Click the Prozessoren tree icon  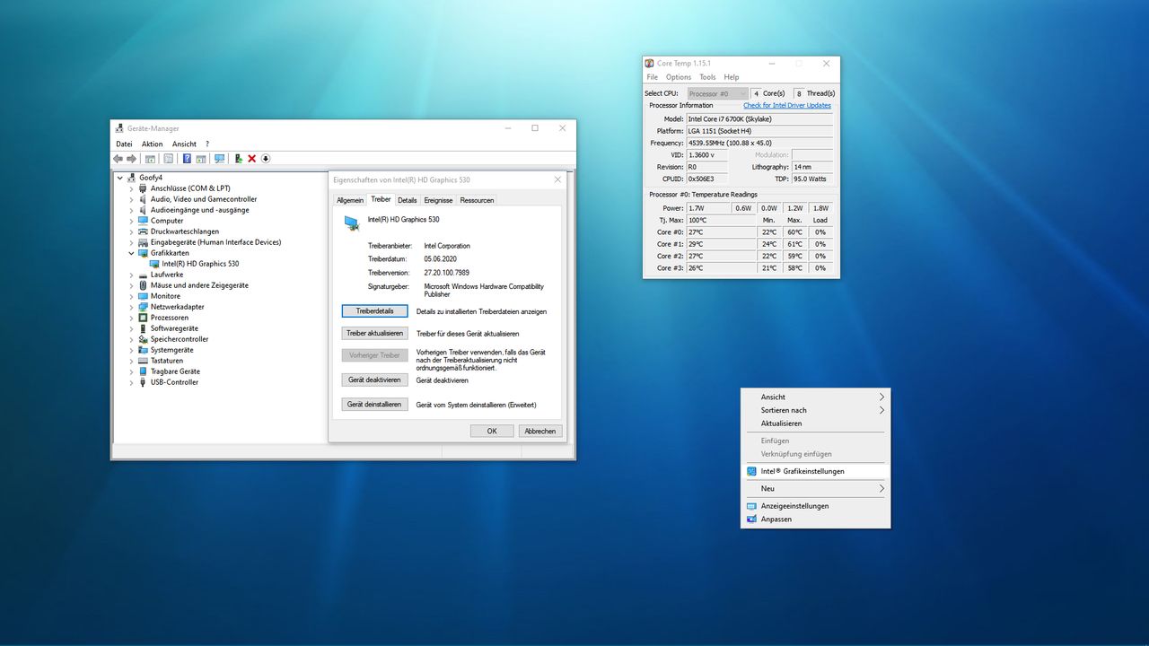click(143, 318)
